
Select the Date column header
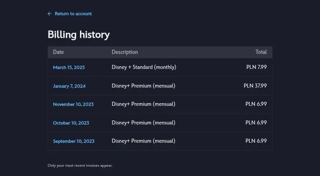58,52
